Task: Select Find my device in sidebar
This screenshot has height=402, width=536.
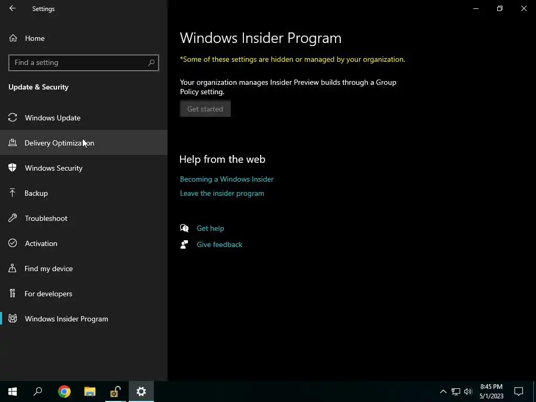Action: coord(84,269)
